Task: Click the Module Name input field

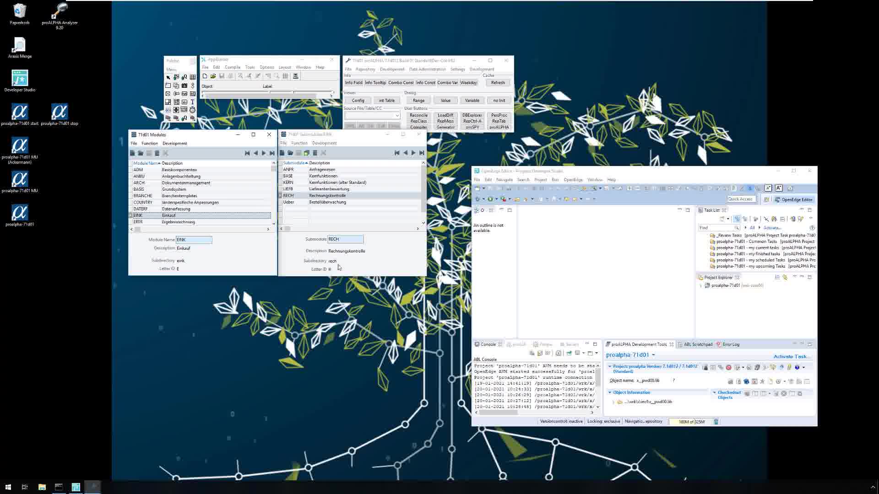Action: click(194, 240)
